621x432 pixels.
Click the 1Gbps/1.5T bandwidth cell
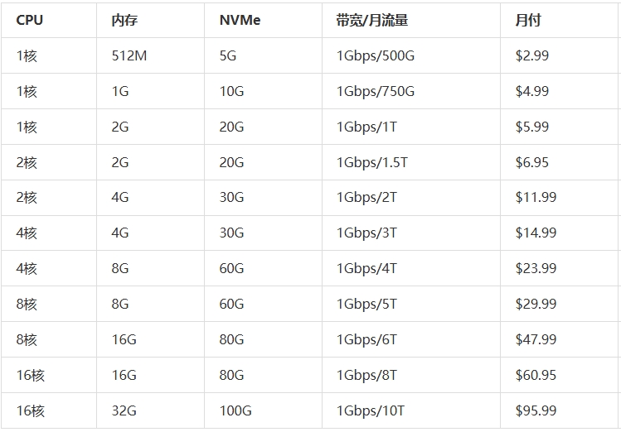click(x=371, y=163)
